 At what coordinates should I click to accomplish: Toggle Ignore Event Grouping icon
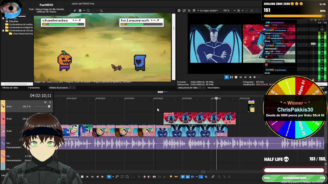[206, 177]
